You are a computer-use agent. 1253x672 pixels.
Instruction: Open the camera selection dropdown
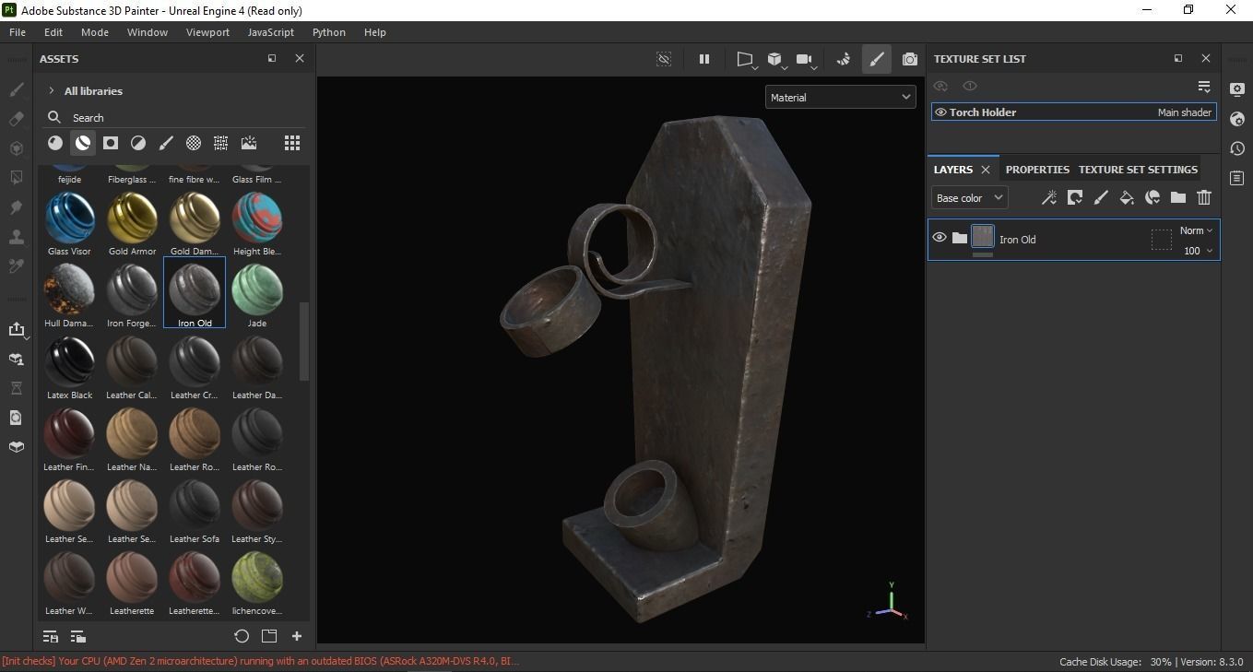pos(807,60)
